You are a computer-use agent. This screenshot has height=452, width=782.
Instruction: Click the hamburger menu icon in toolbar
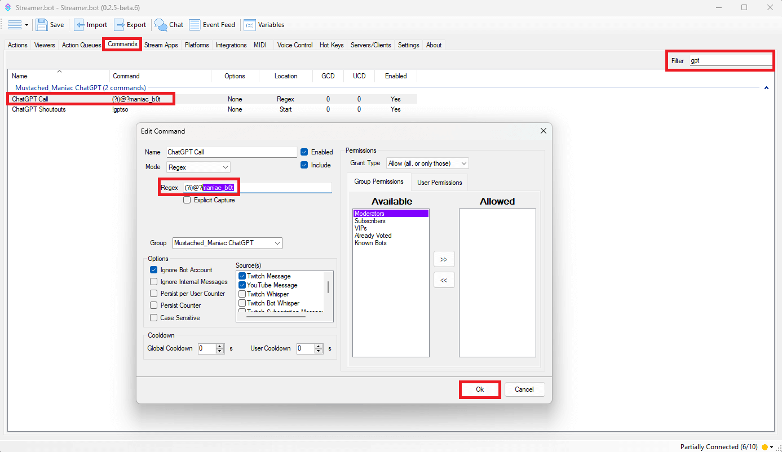pyautogui.click(x=15, y=25)
